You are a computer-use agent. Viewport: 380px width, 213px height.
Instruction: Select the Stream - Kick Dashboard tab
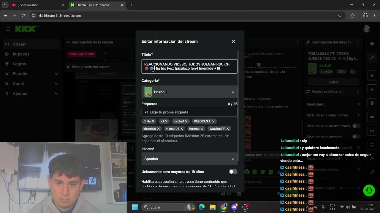click(97, 5)
